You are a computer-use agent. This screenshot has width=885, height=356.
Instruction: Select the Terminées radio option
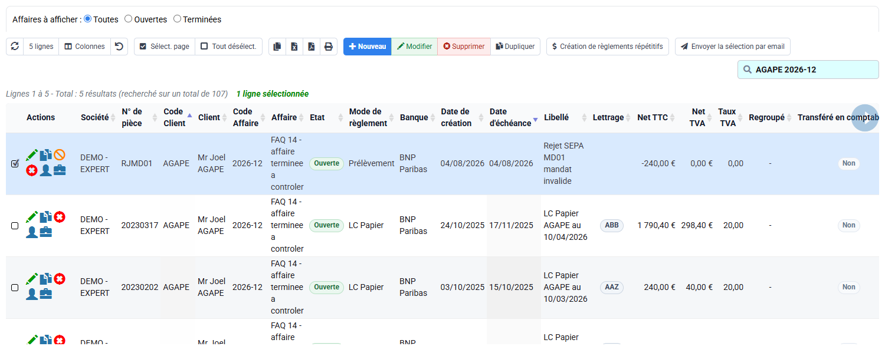[x=177, y=19]
